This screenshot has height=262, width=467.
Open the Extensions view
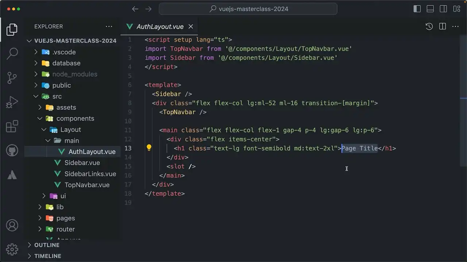coord(12,126)
